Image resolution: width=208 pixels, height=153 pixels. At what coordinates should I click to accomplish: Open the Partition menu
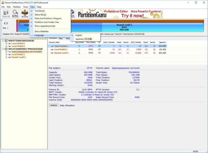17,6
